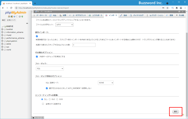Click the sidebar link-with-main-panel icon
The height and width of the screenshot is (119, 188).
coord(27,23)
